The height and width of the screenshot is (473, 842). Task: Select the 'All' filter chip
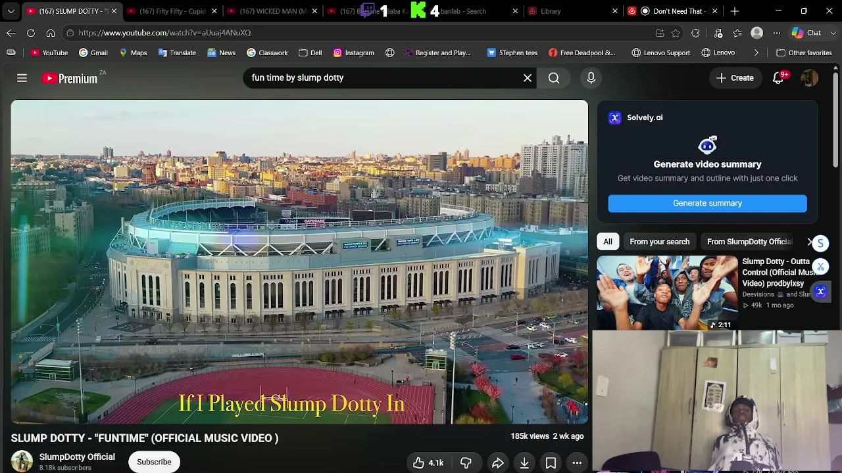(608, 242)
